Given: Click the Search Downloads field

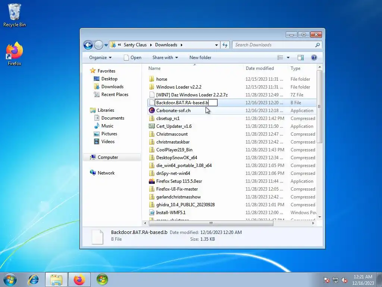Looking at the screenshot, I should click(x=277, y=45).
